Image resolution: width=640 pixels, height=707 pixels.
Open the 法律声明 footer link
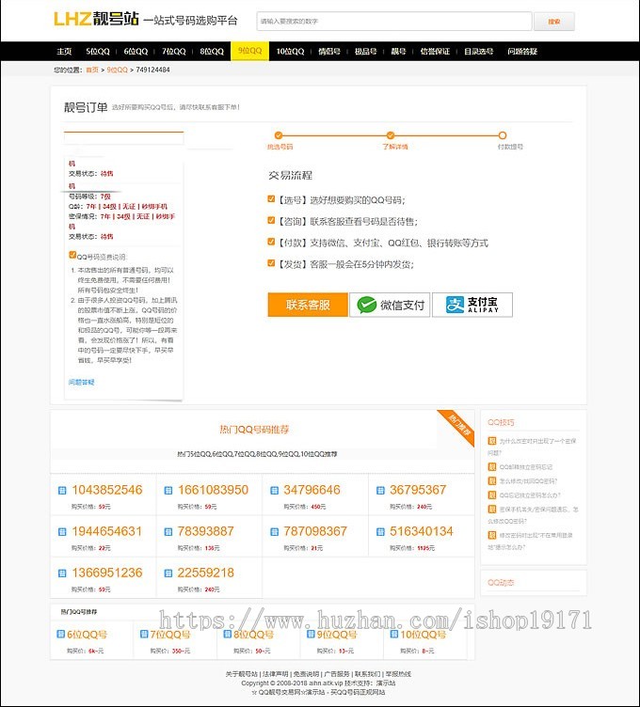pyautogui.click(x=276, y=674)
